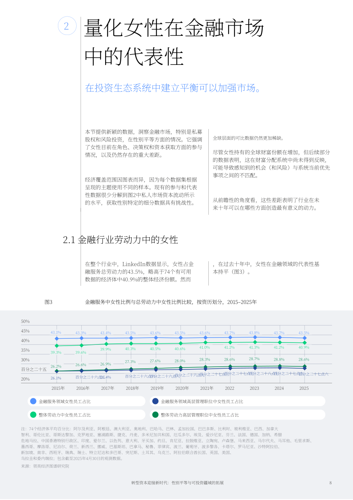Click legend text 金融服务领域女性员工占比

65,401
